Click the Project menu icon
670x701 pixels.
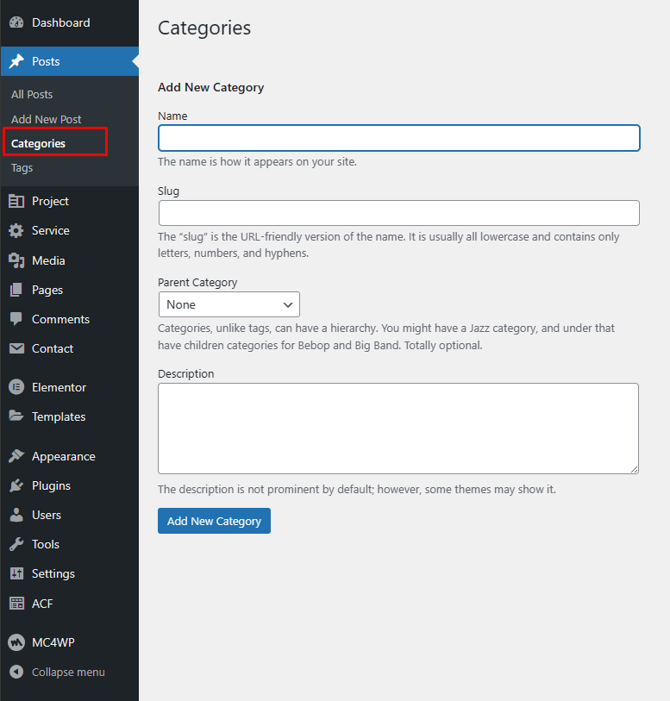point(16,201)
